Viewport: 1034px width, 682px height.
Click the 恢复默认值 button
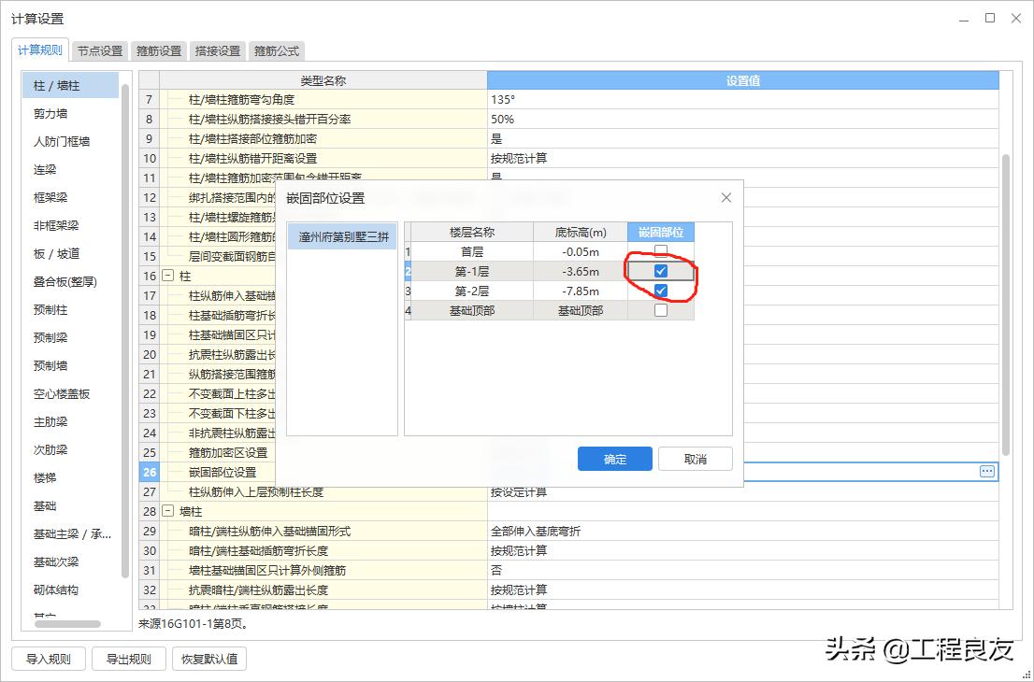208,659
